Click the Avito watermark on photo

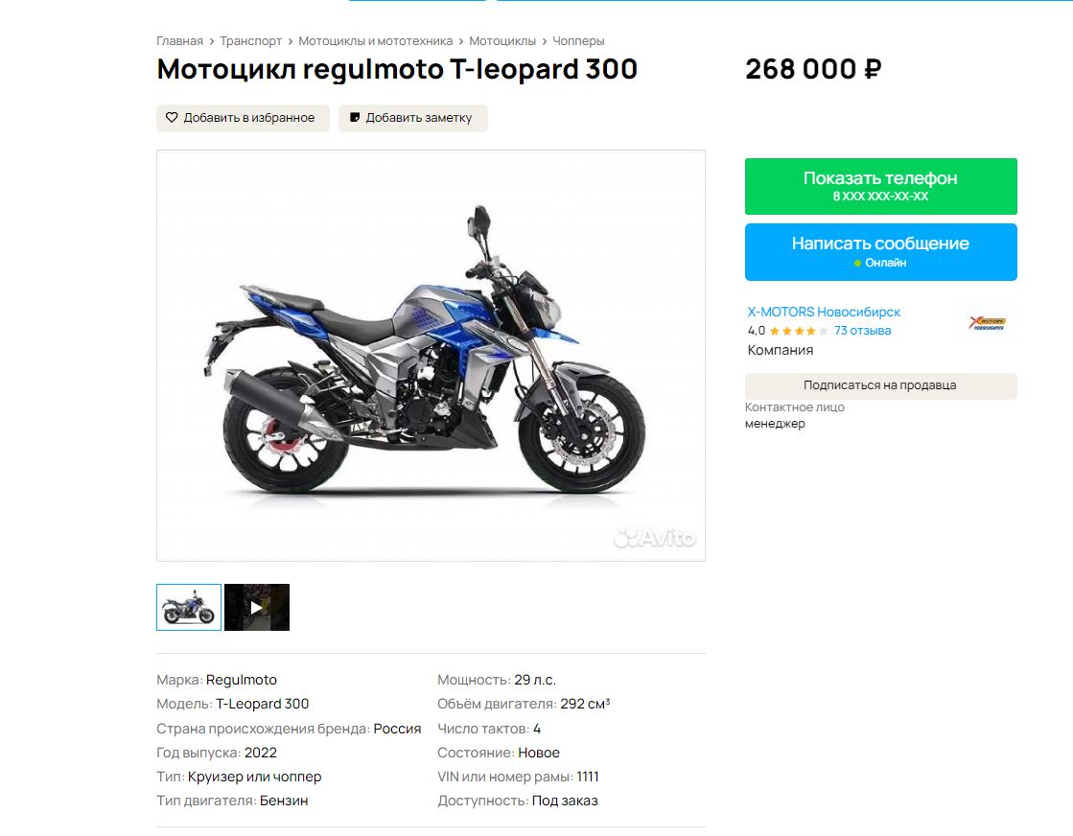point(655,539)
